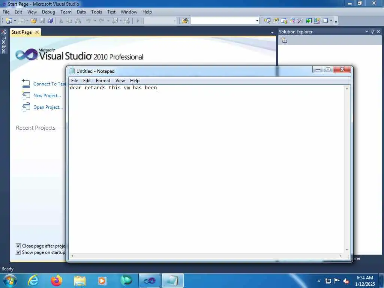The height and width of the screenshot is (288, 384).
Task: Close the Start Page tab
Action: 37,32
